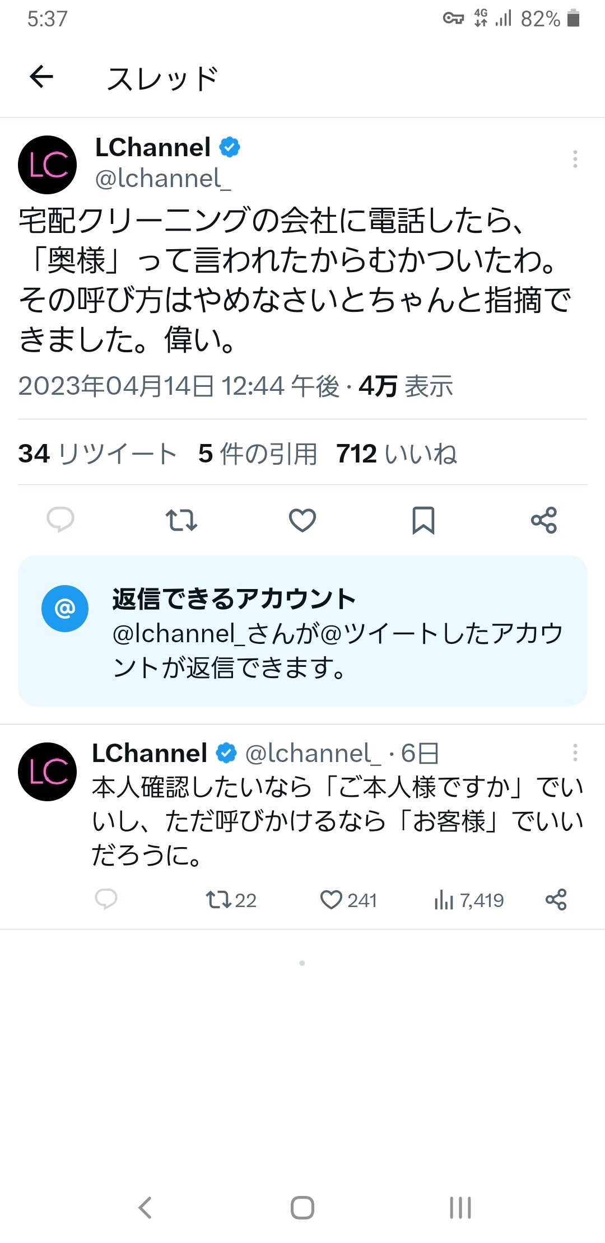Share the second tweet
The image size is (605, 1243).
click(556, 899)
